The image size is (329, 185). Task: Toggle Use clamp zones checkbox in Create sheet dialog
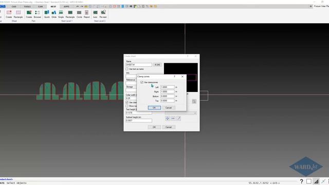[127, 102]
